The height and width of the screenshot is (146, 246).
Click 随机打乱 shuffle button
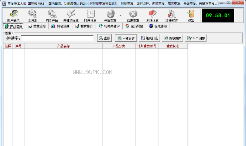(x=149, y=38)
